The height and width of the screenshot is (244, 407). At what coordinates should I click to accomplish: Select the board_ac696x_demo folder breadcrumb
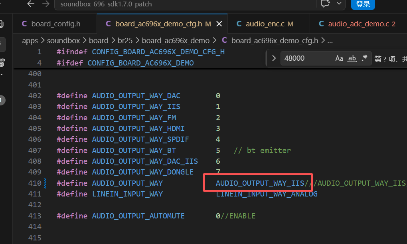pos(176,41)
